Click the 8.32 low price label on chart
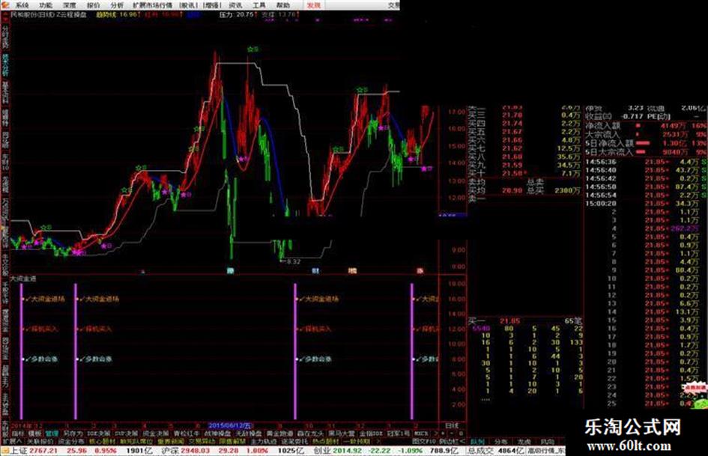The height and width of the screenshot is (456, 708). pos(293,261)
